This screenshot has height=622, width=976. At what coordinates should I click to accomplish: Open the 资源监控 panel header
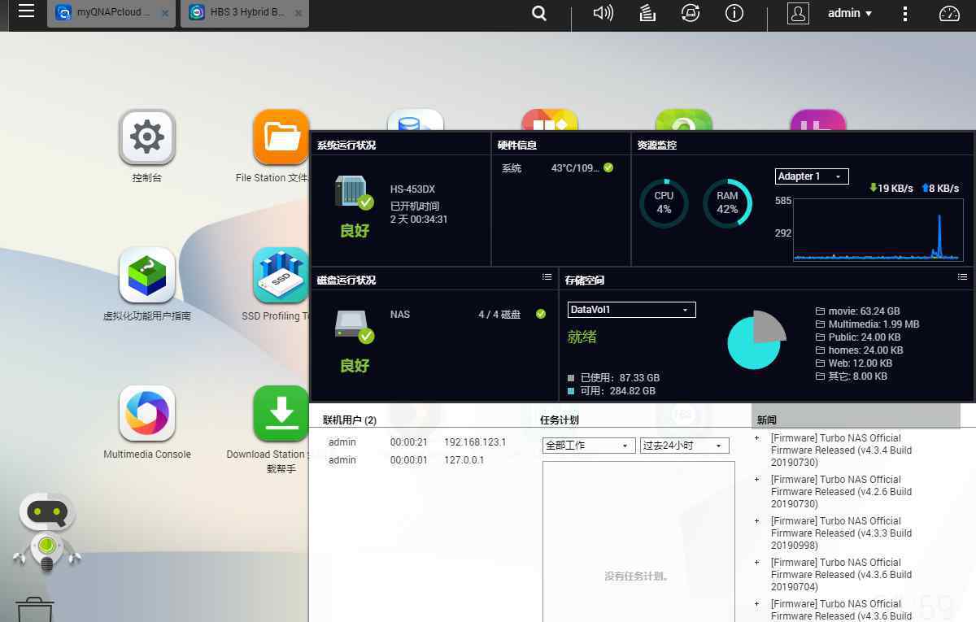click(x=657, y=146)
